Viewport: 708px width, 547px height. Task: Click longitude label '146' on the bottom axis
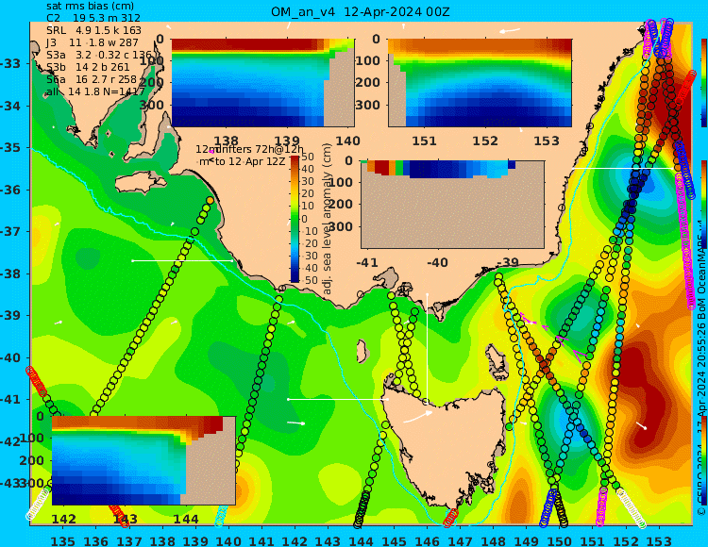[x=427, y=541]
